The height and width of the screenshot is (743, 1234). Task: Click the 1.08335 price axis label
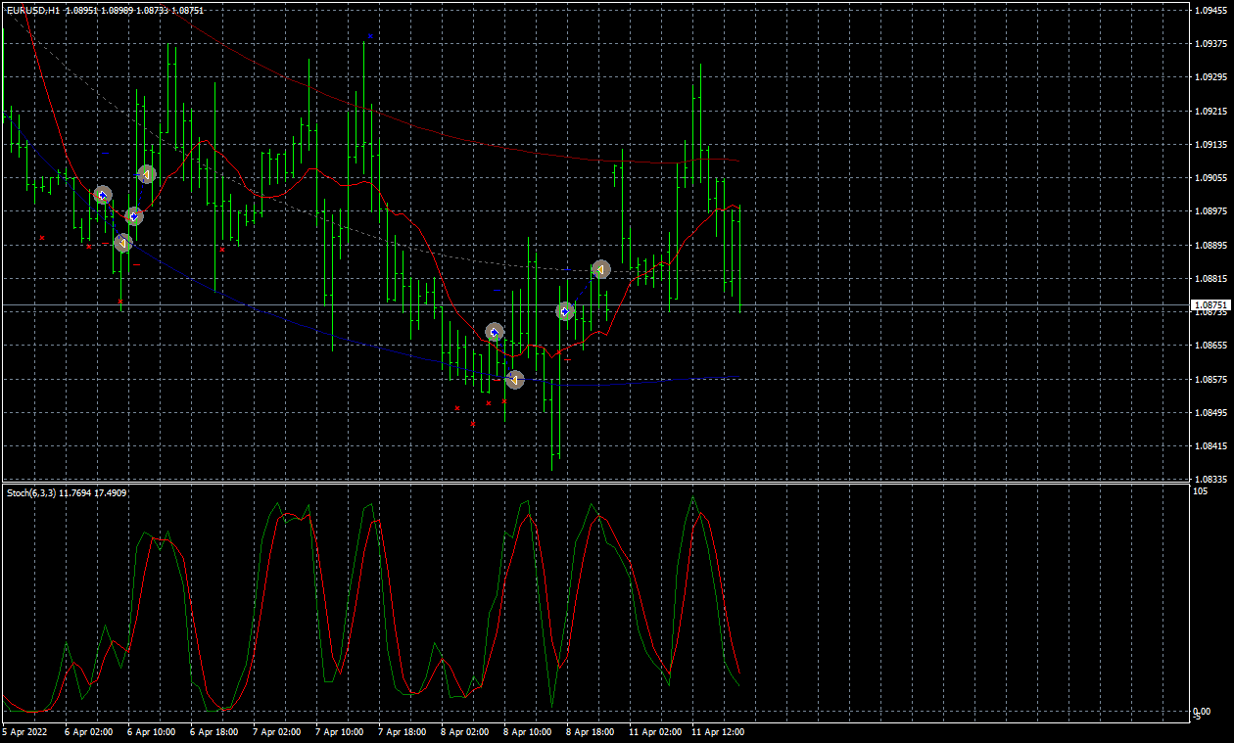[x=1210, y=479]
